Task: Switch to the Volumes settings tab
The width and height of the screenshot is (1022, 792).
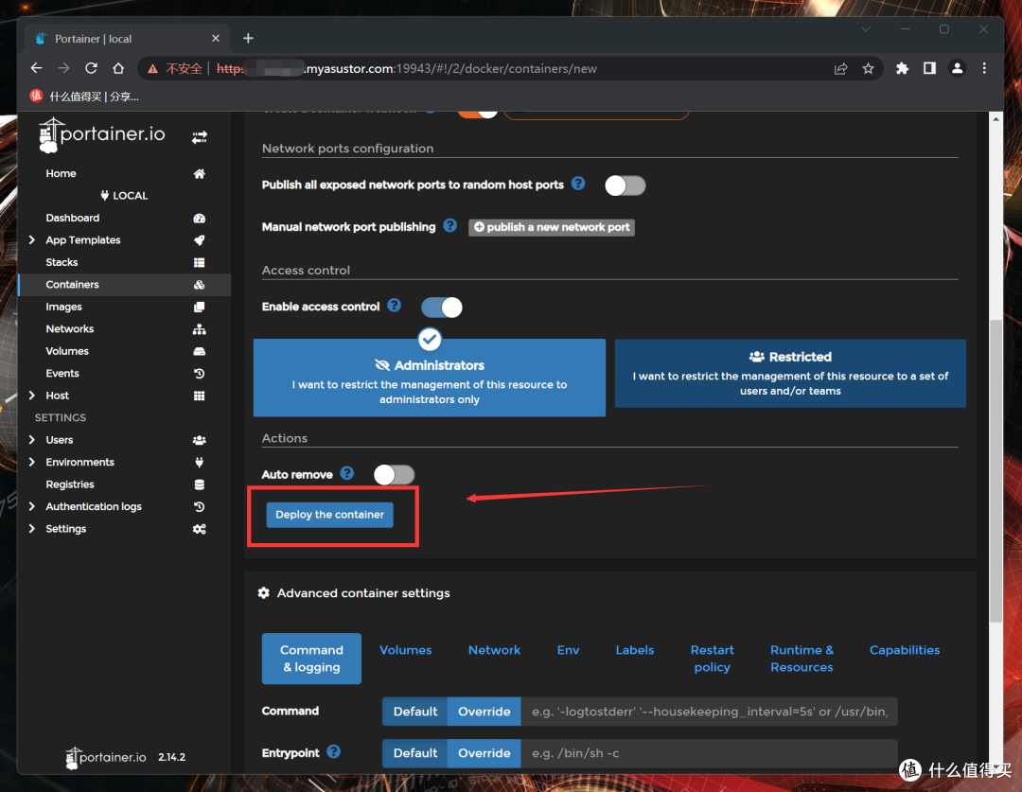Action: [405, 650]
